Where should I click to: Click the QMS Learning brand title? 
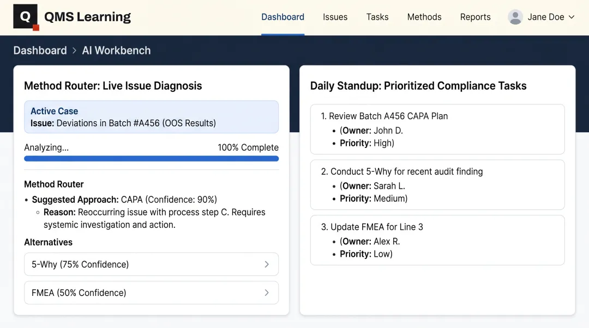point(87,17)
